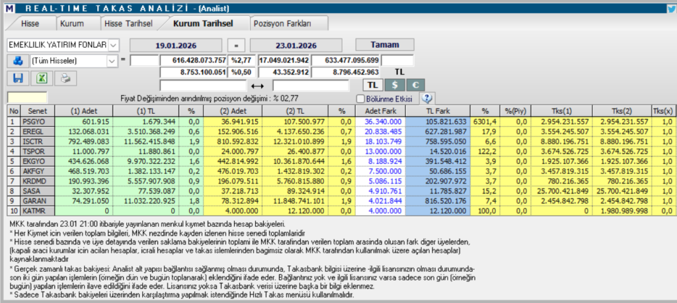The width and height of the screenshot is (677, 303).
Task: Expand the Emeklilik Yatırım Fonları dropdown
Action: point(113,45)
